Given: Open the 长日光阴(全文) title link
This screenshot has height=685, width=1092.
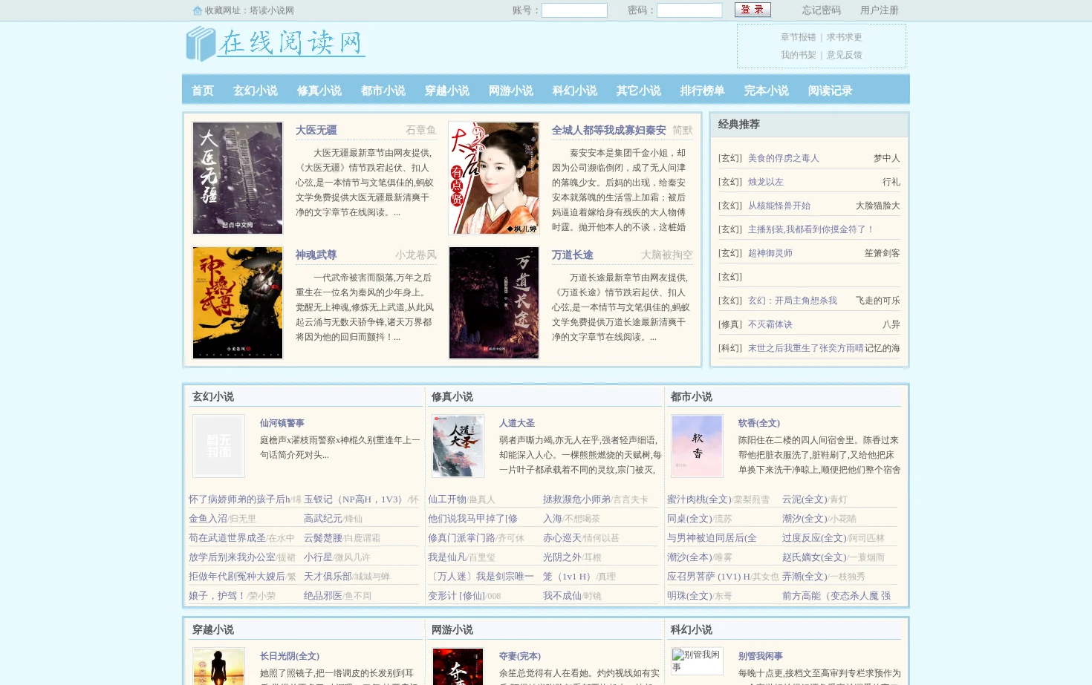Looking at the screenshot, I should click(x=290, y=656).
